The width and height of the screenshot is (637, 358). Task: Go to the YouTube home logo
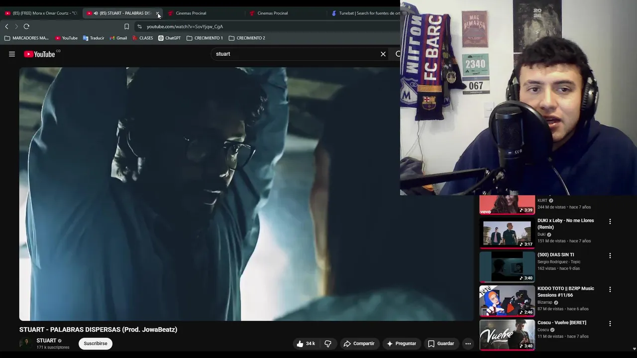coord(39,54)
